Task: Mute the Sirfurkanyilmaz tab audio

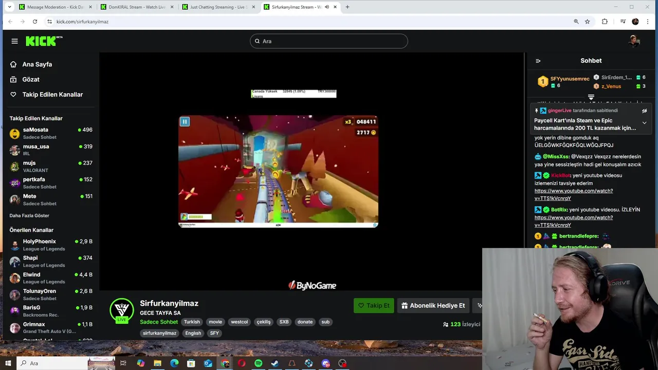Action: pos(327,7)
